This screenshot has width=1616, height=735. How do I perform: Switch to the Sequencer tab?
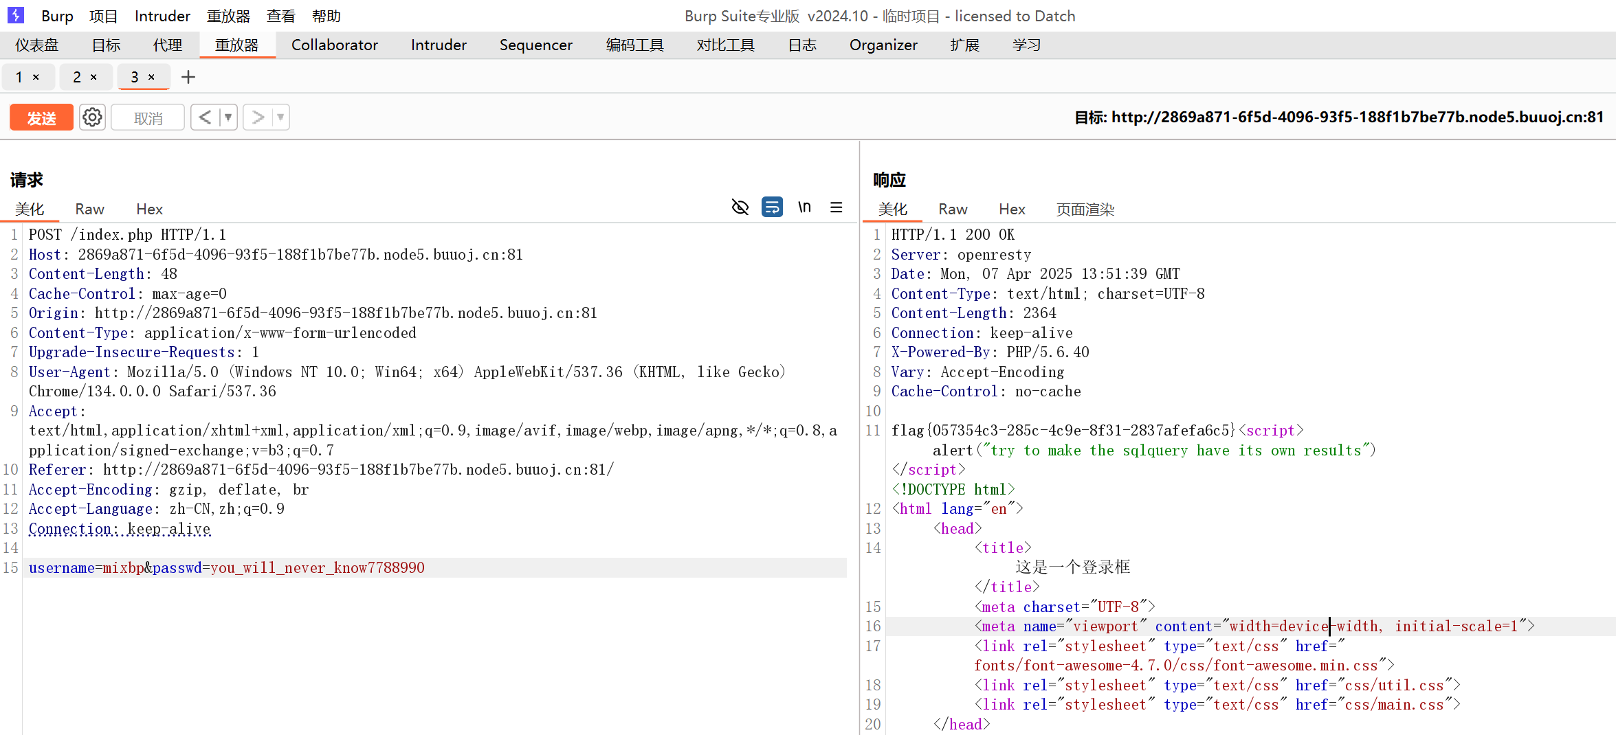point(535,45)
